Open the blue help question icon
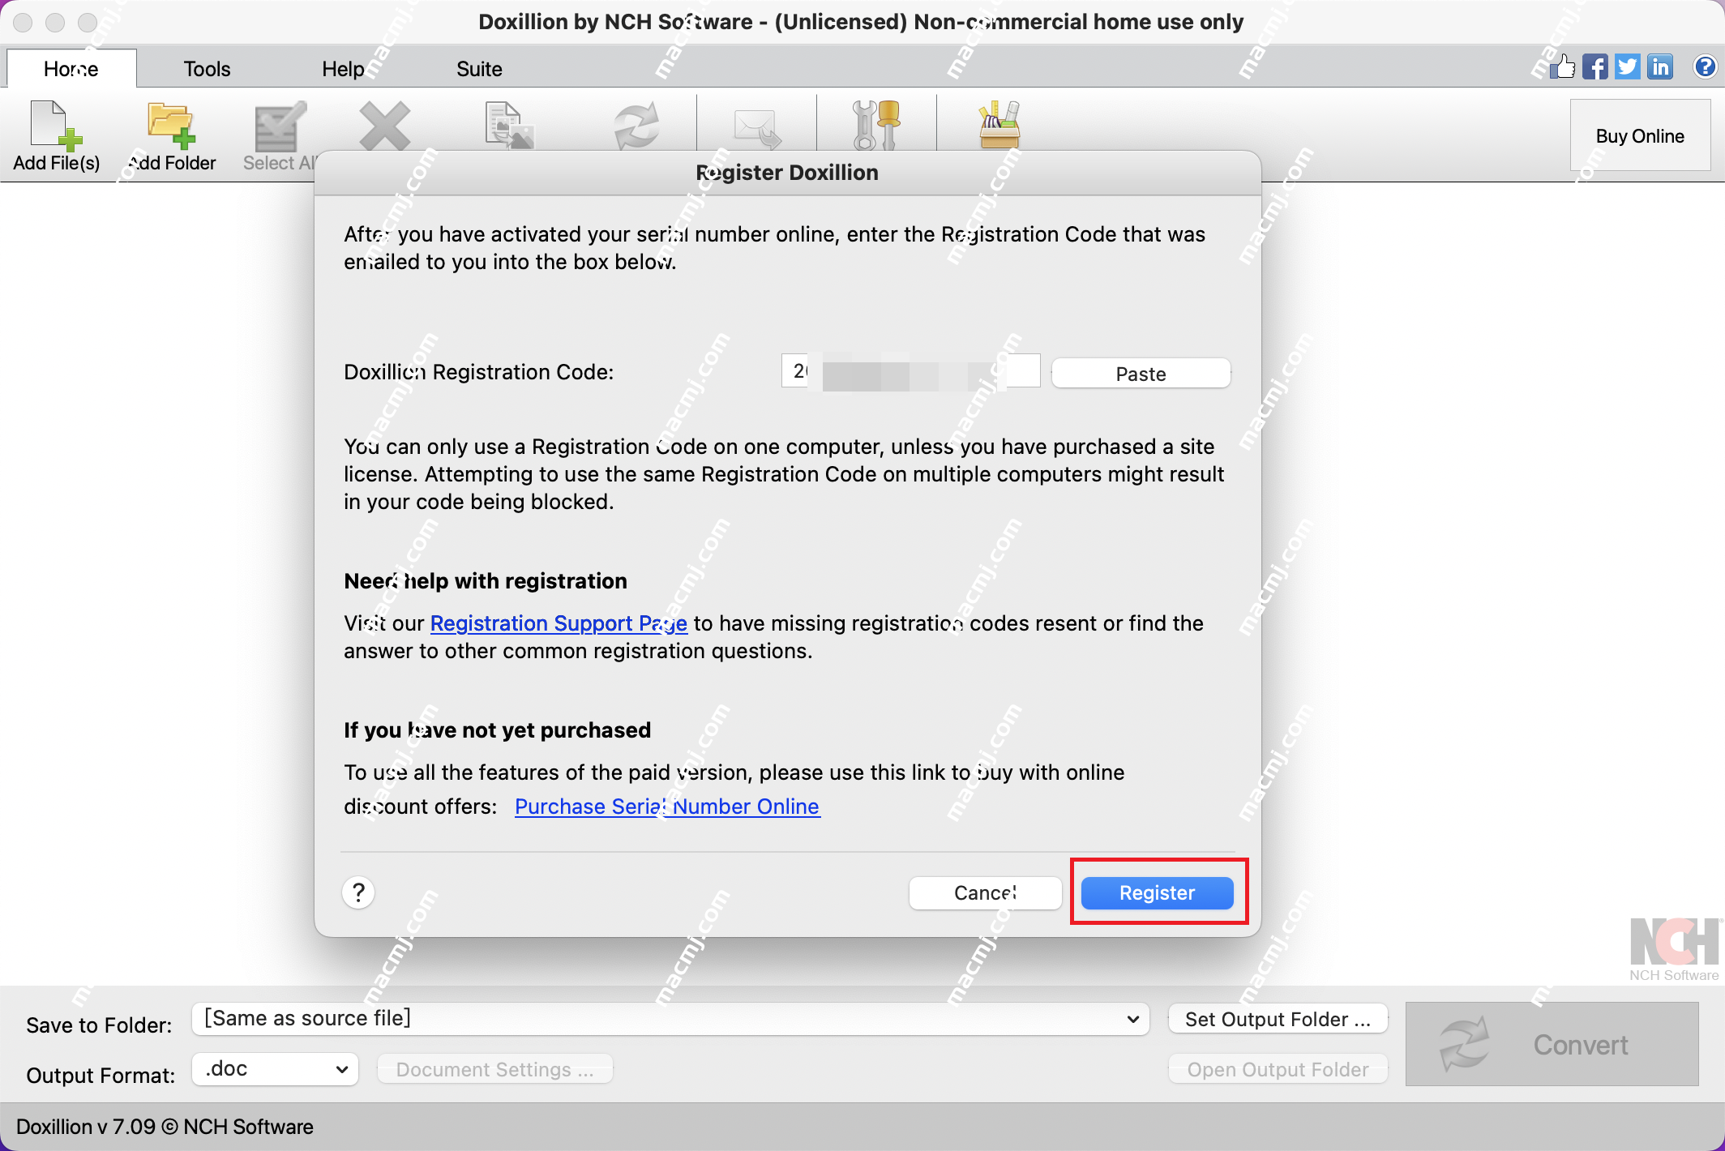 1705,66
